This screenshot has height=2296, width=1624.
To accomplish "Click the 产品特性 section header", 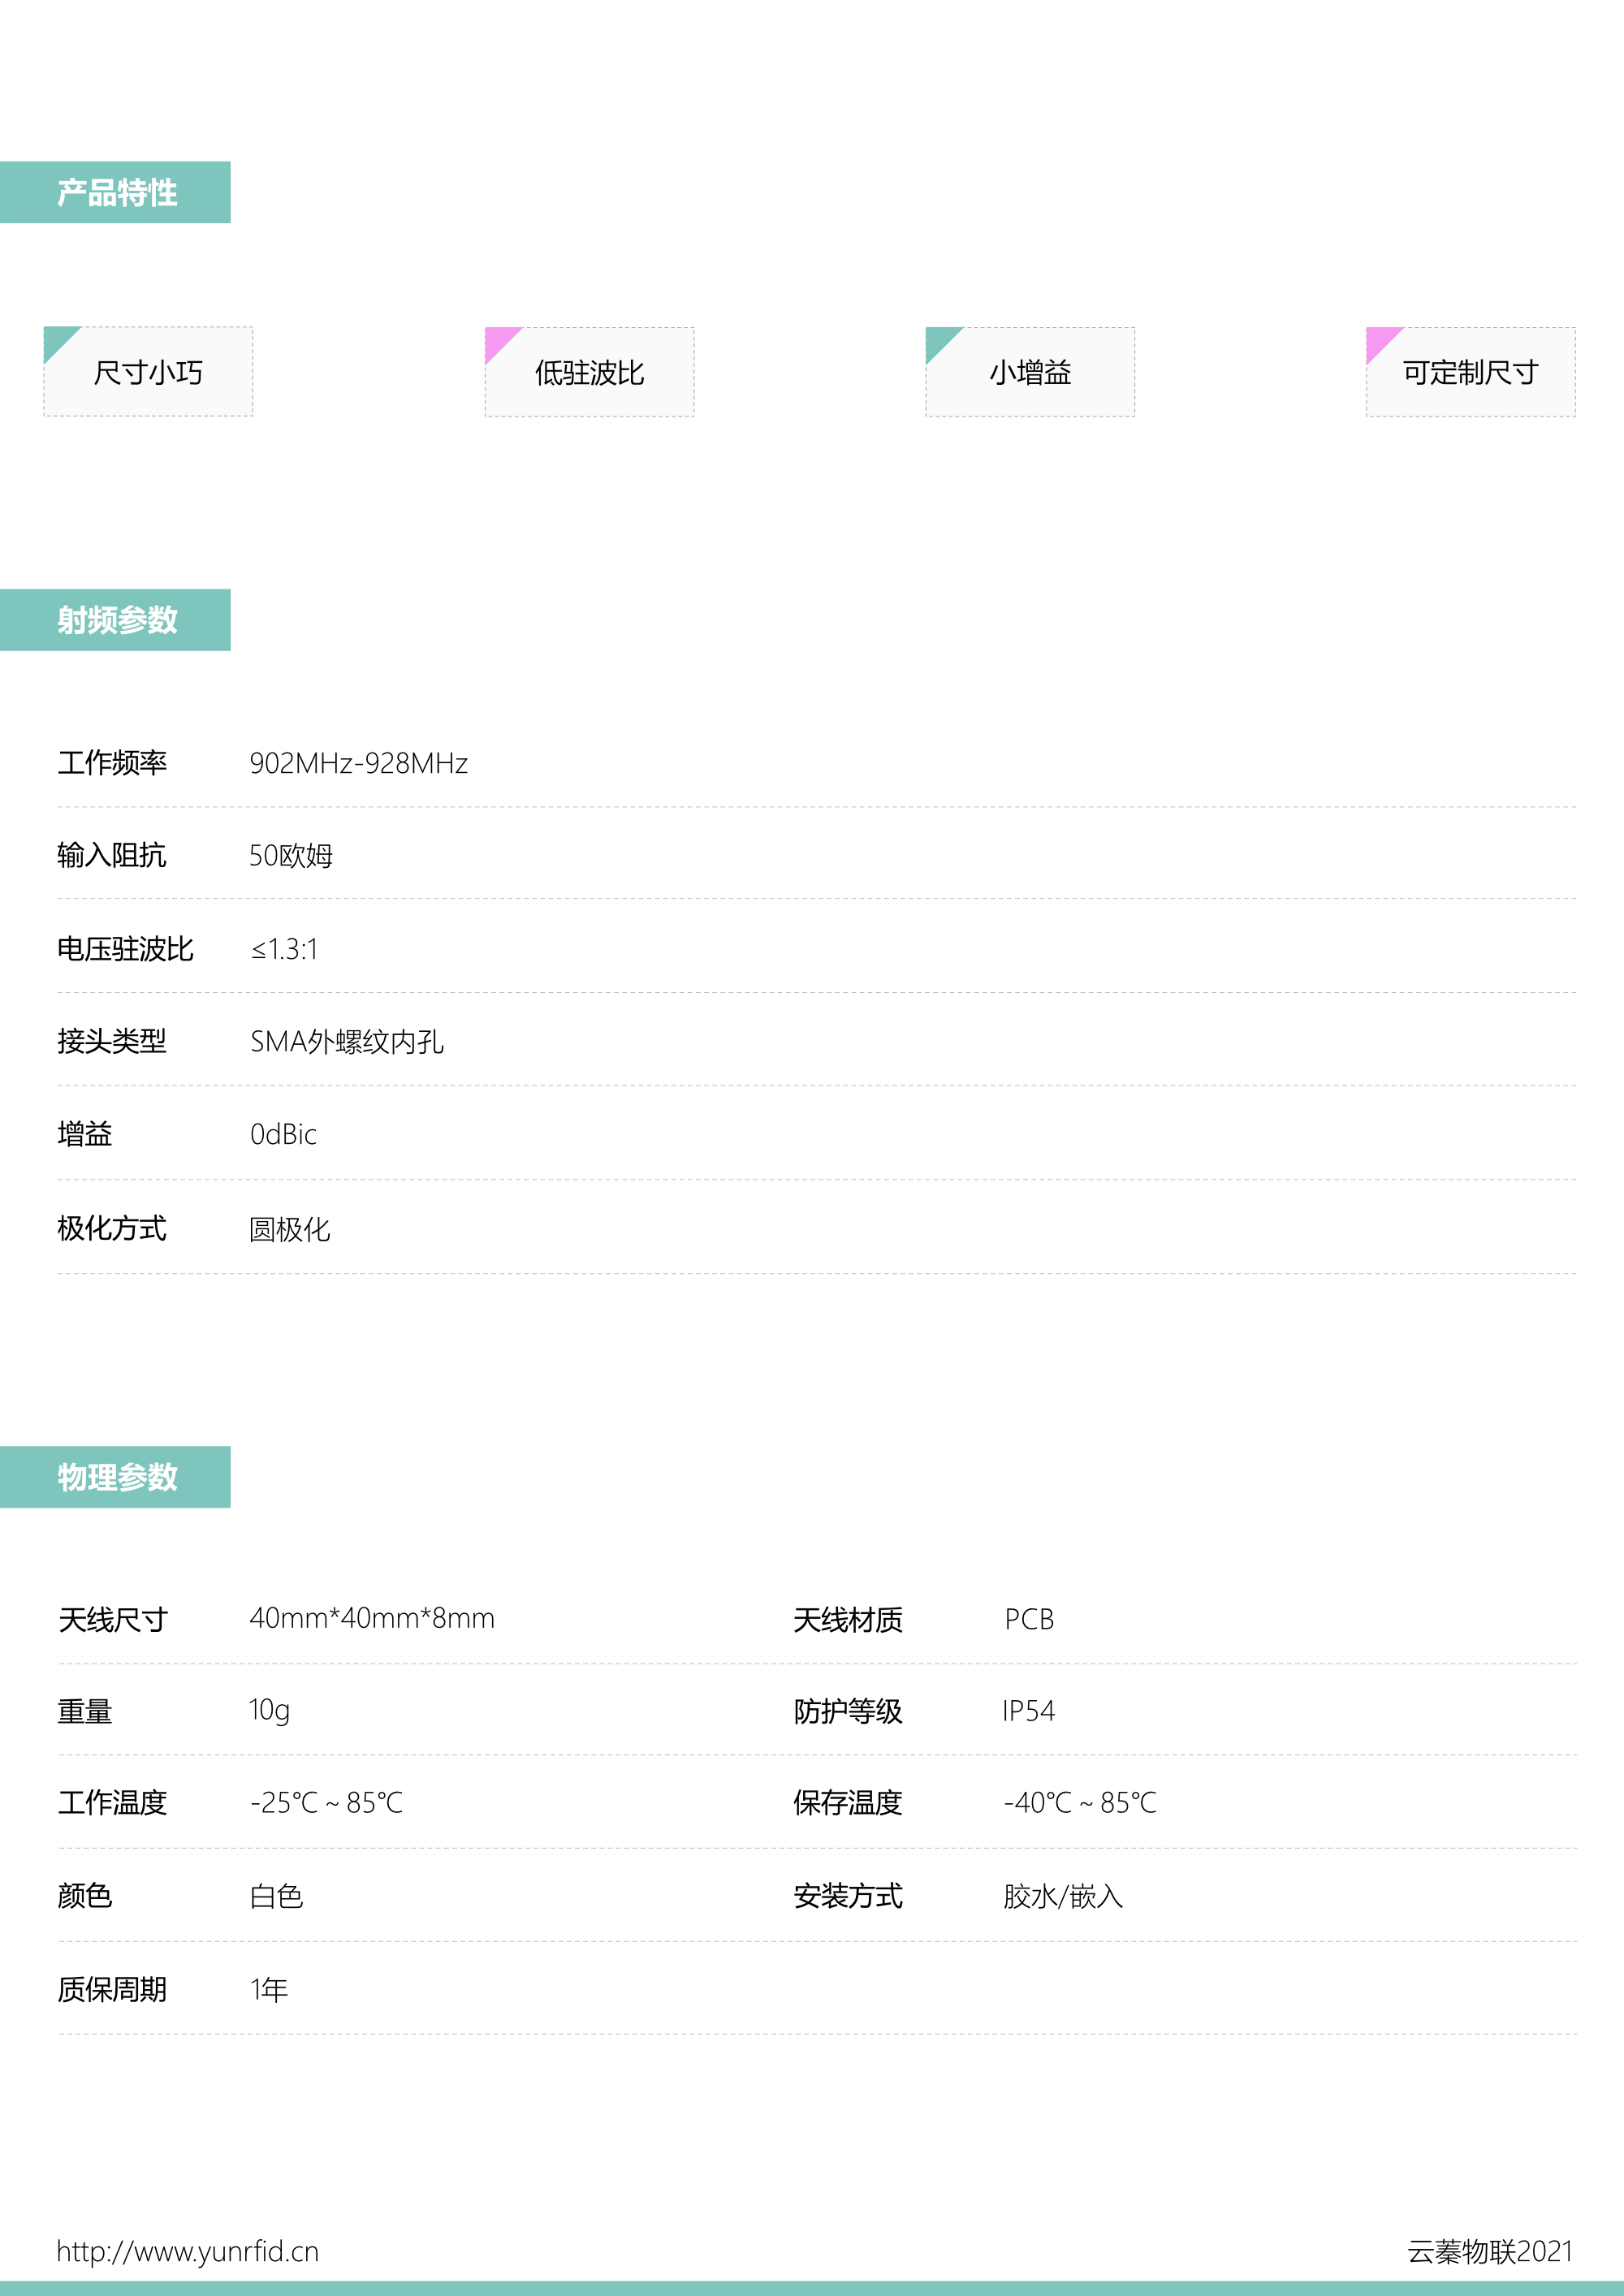I will coord(115,192).
